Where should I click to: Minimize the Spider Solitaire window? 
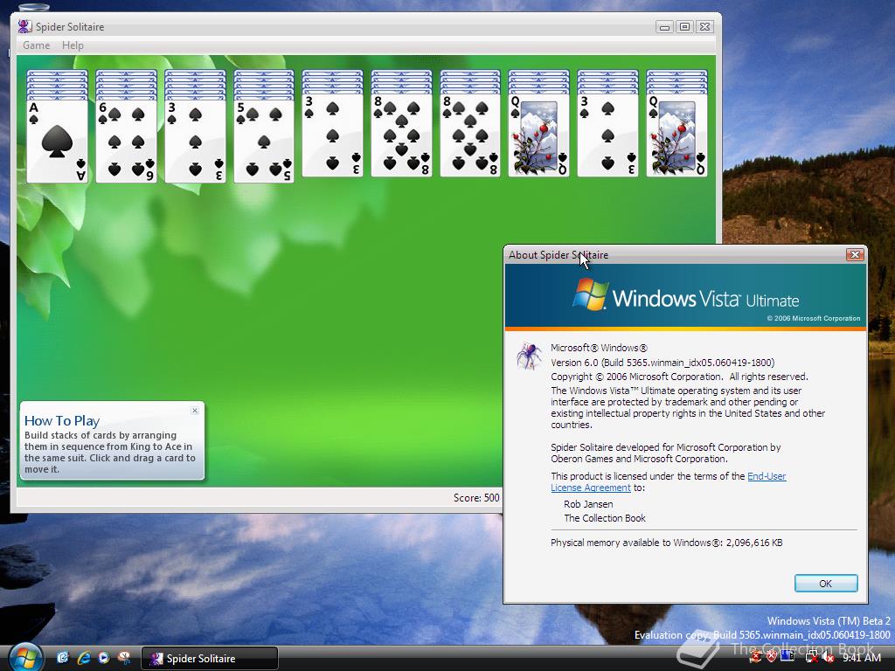pos(664,26)
